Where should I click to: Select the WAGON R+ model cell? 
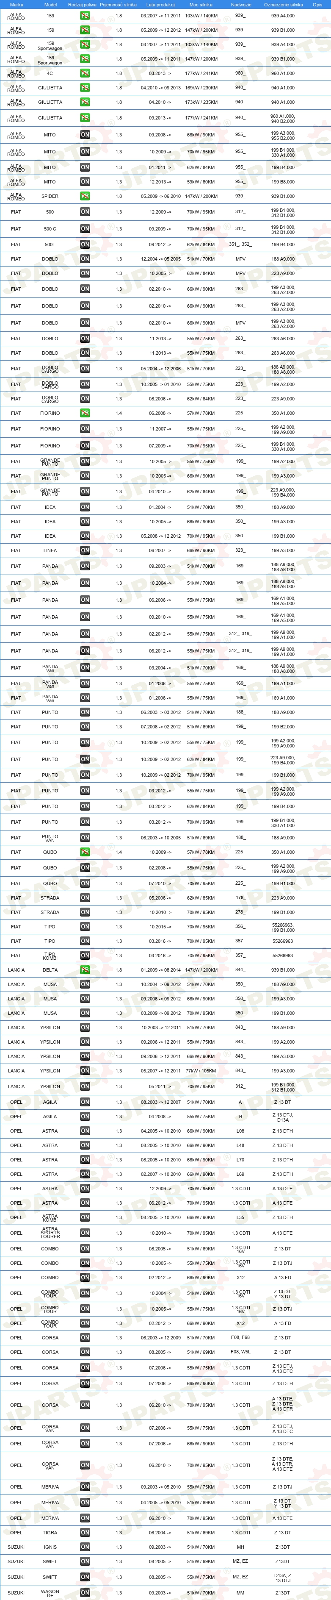click(50, 1592)
